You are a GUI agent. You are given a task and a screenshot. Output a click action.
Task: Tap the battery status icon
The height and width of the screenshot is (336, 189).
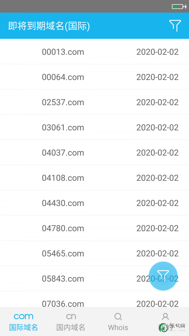click(x=179, y=6)
